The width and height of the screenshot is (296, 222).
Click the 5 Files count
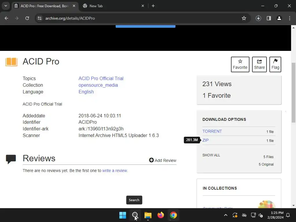point(269,157)
